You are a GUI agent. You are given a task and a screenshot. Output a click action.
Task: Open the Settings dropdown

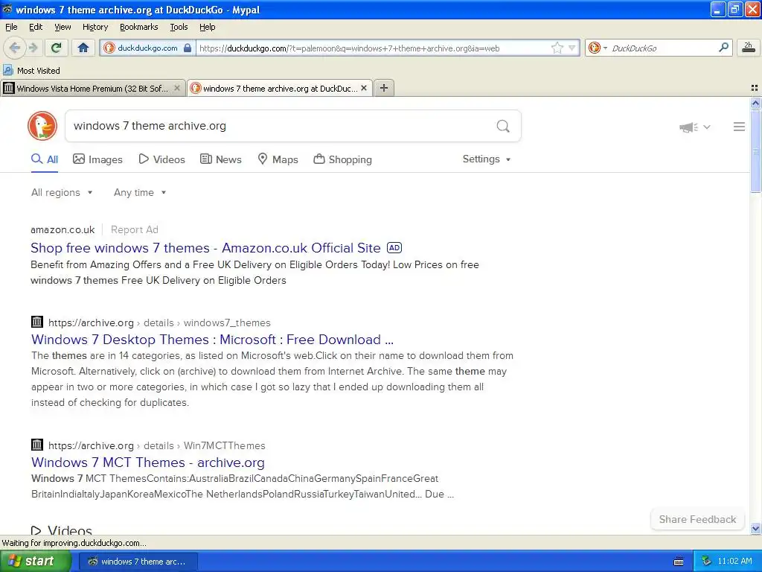click(x=487, y=159)
